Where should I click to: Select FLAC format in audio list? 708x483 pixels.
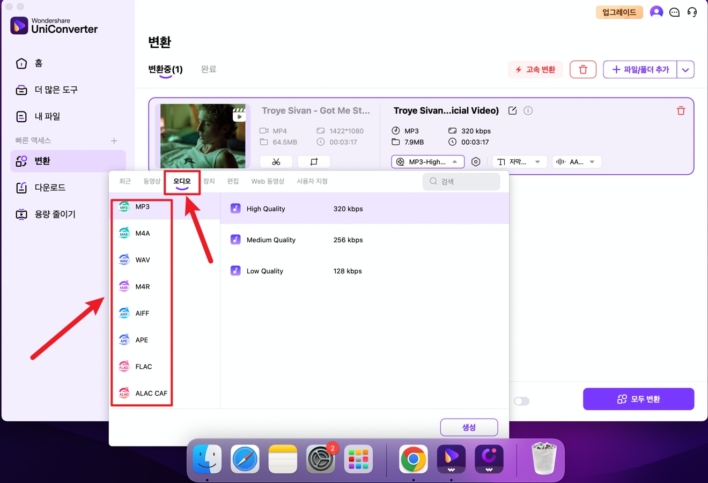click(x=165, y=367)
